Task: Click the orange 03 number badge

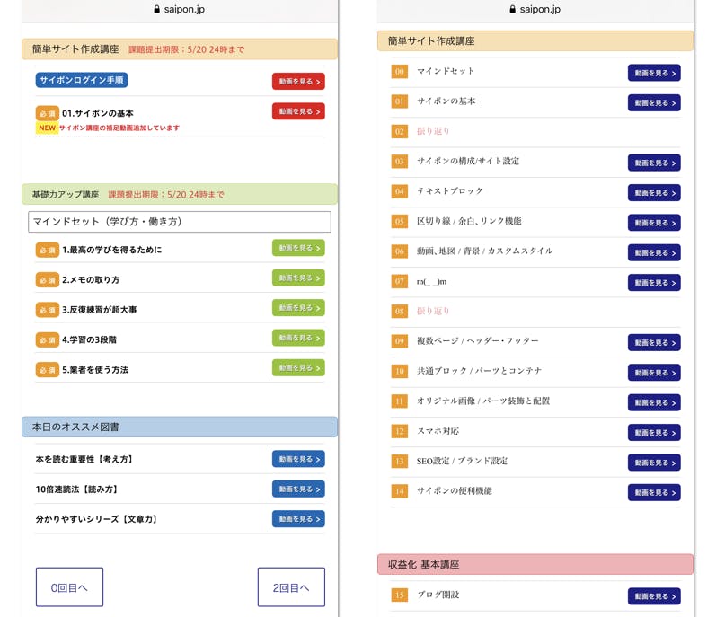Action: pos(400,162)
